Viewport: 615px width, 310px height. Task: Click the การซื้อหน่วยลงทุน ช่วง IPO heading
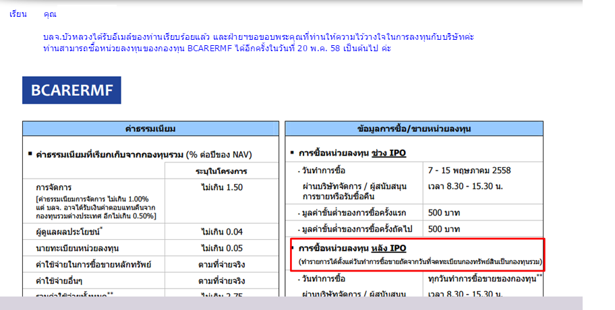tap(352, 153)
